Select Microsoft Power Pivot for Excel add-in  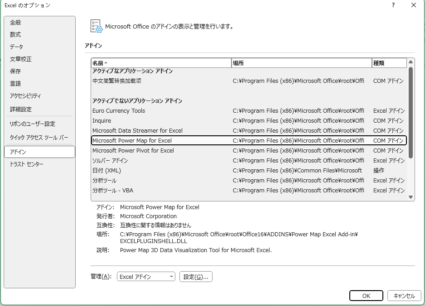click(x=133, y=151)
